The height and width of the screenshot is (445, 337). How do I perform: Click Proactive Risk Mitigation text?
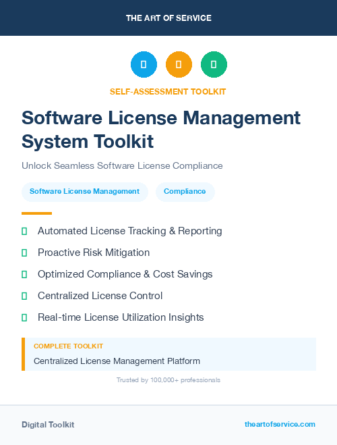point(94,253)
